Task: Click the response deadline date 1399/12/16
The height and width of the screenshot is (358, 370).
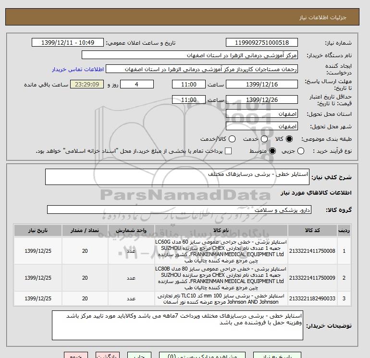Action: coord(262,84)
